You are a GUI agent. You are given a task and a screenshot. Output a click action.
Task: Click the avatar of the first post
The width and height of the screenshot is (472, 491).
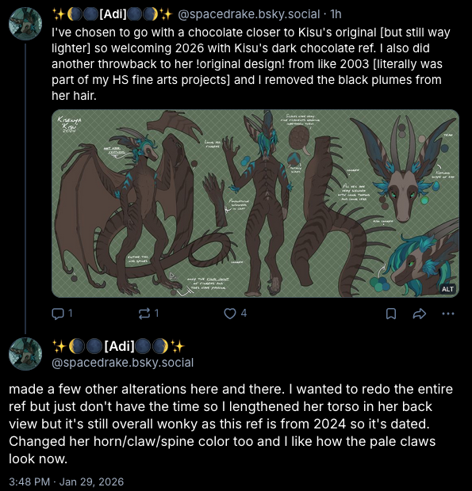pos(25,24)
